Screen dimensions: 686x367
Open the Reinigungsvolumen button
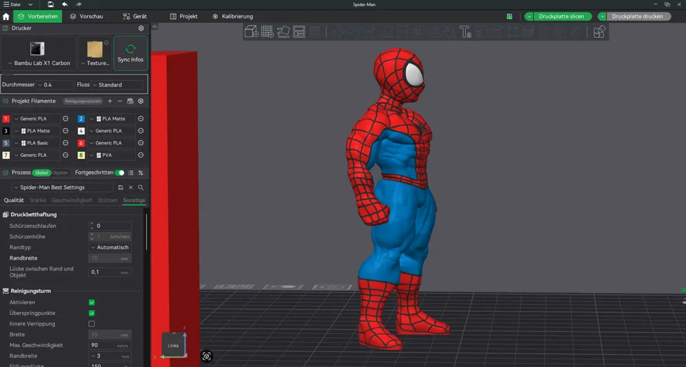pos(83,101)
